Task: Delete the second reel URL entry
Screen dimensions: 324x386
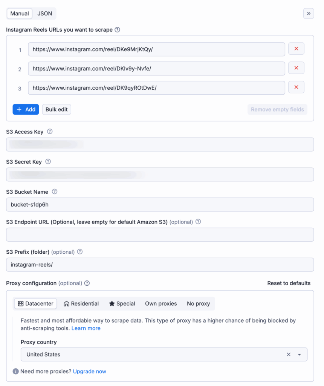Action: click(296, 68)
